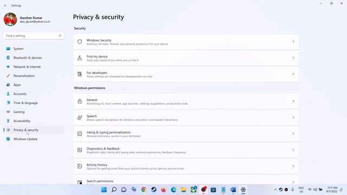Click the System monitor icon in sidebar
The height and width of the screenshot is (195, 347).
coord(8,49)
